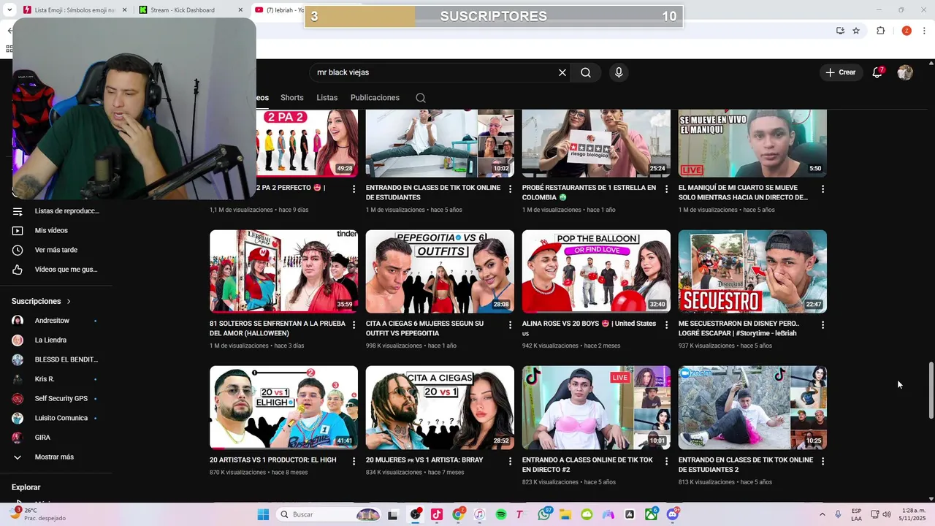Open options for EL MANIQUÍ DE MI CUARTO video
This screenshot has width=935, height=526.
click(823, 188)
